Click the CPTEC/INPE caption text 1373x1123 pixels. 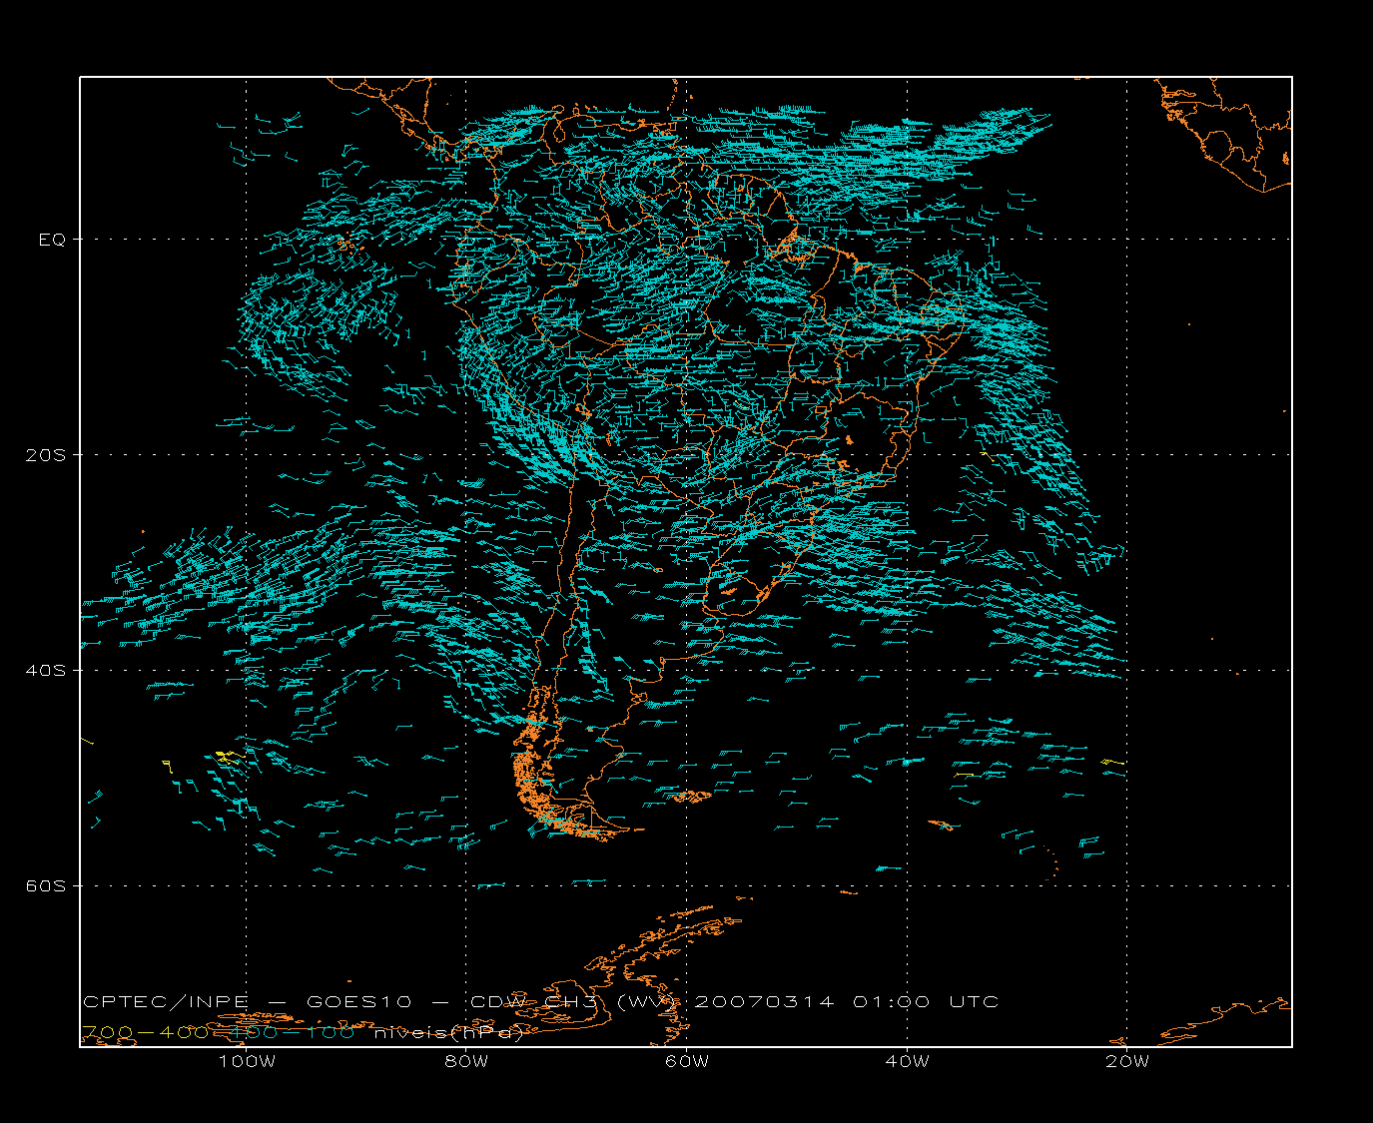166,1001
